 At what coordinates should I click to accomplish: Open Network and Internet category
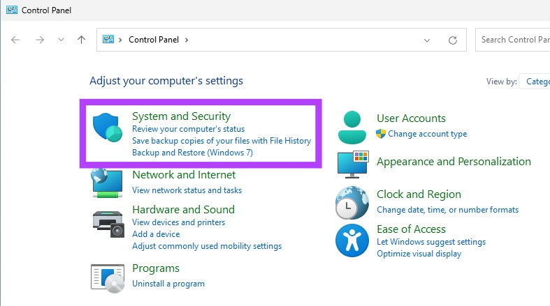click(184, 174)
